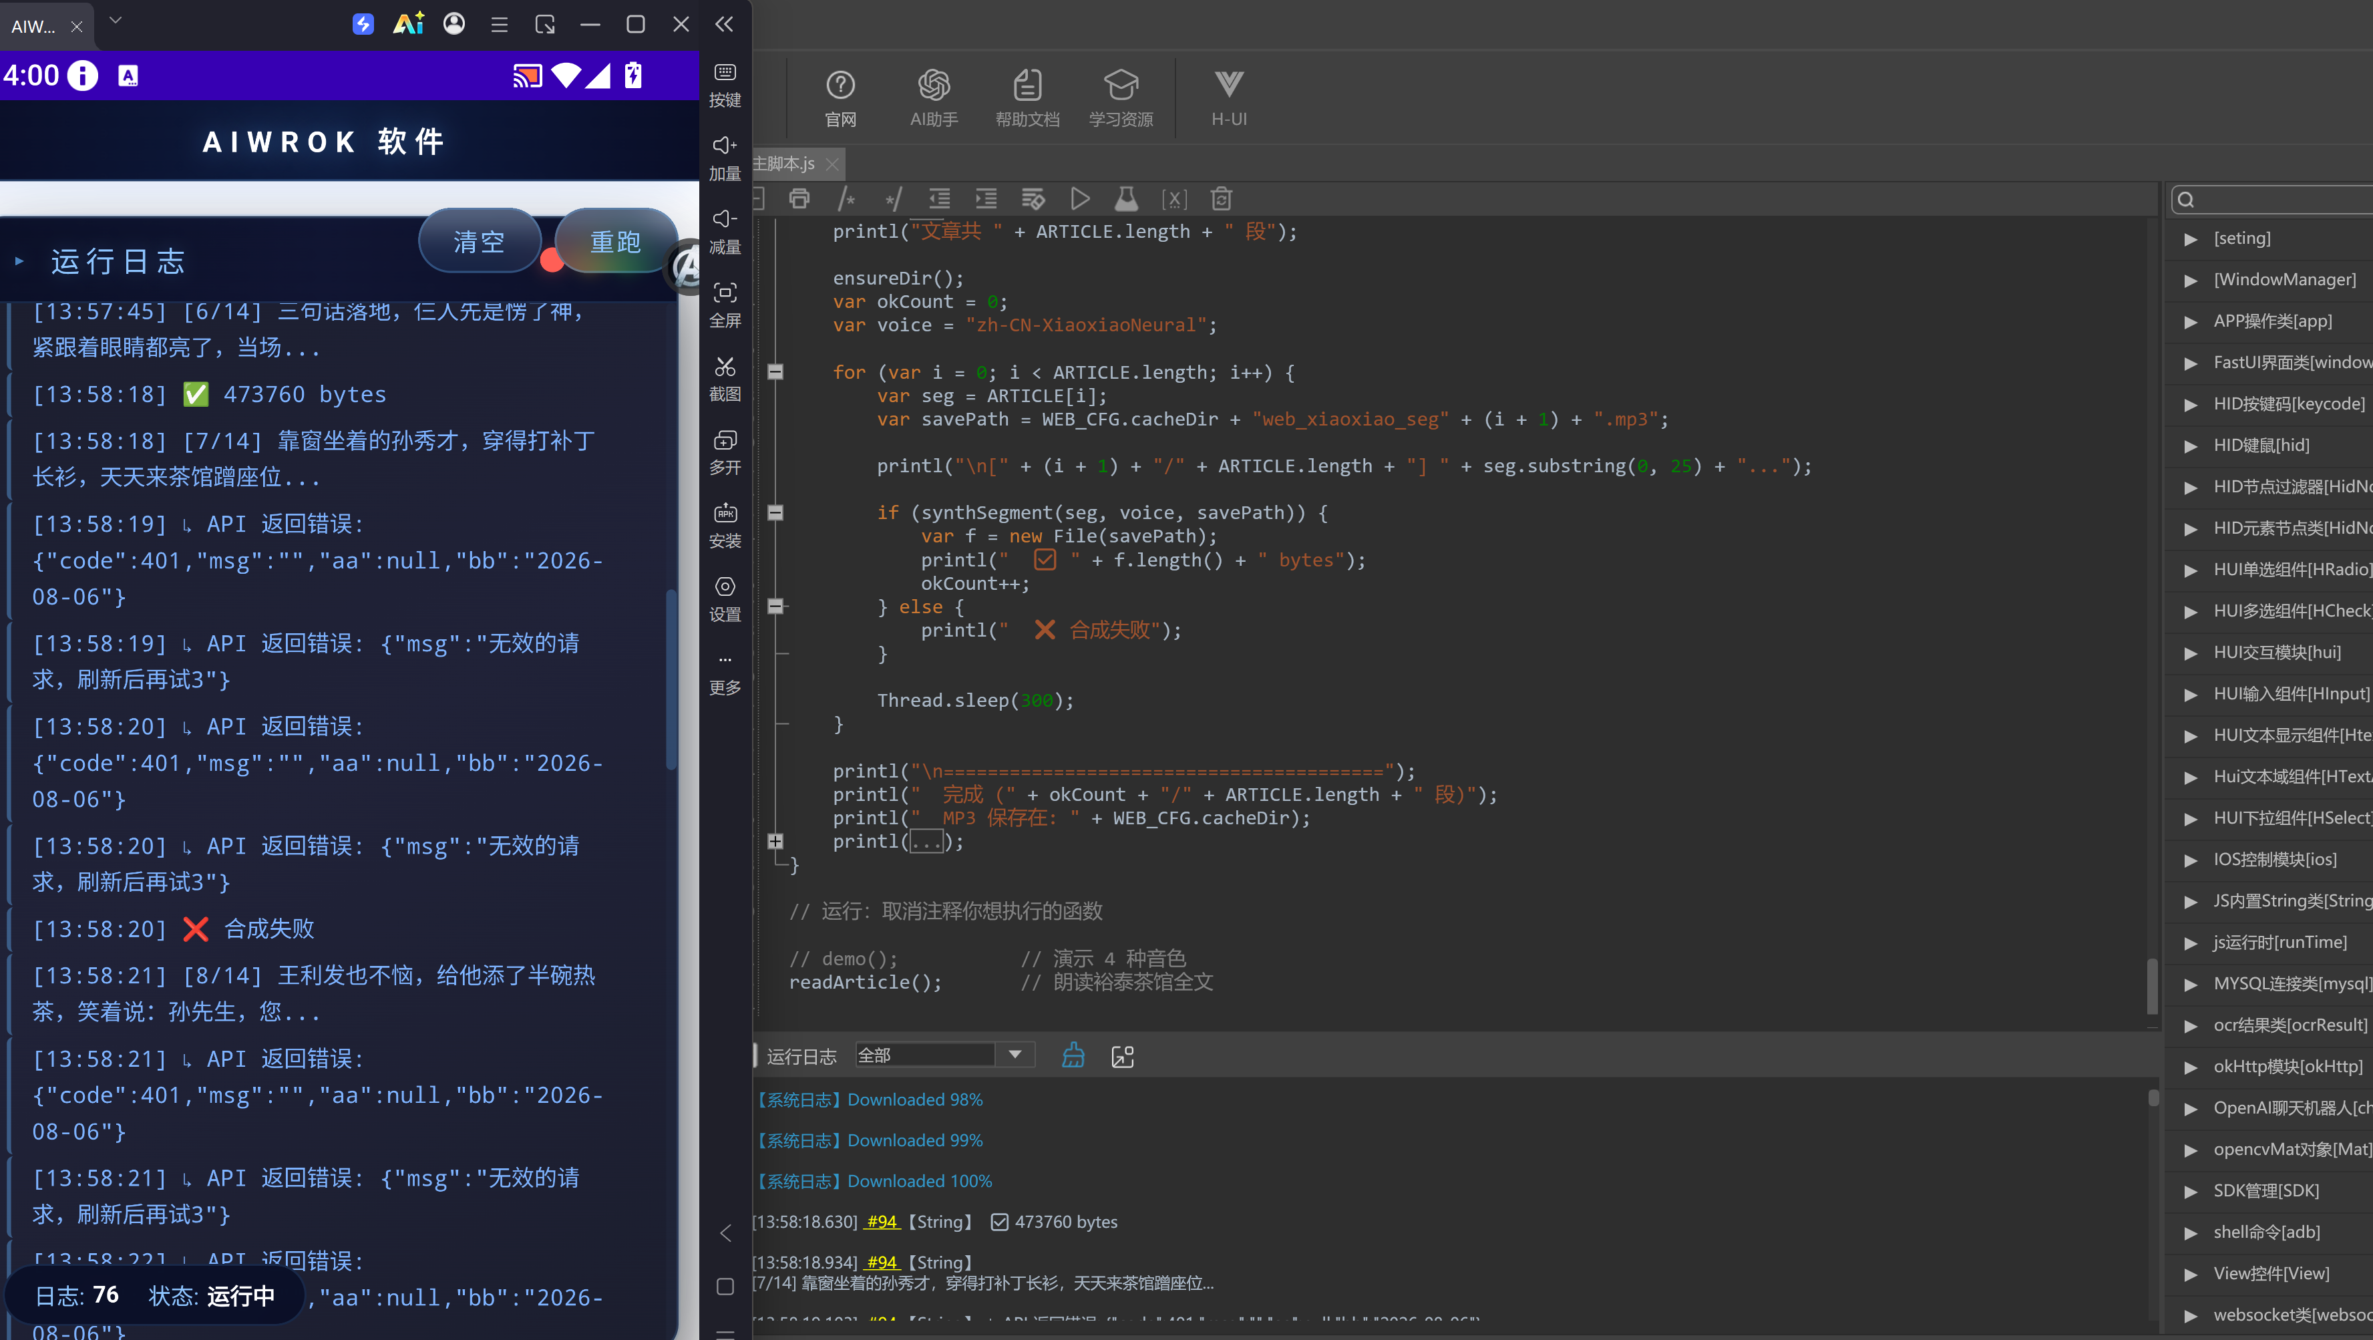Image resolution: width=2373 pixels, height=1340 pixels.
Task: Close the 主脚本.js tab
Action: pos(832,164)
